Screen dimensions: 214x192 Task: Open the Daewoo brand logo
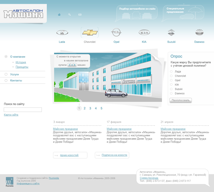click(x=200, y=32)
